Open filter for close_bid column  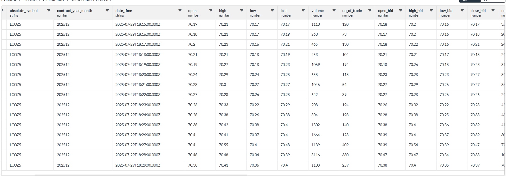[493, 10]
